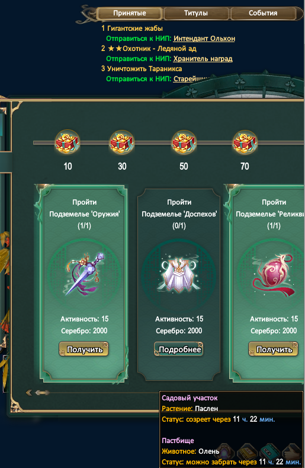Claim Получить for the Реликвий dungeon
This screenshot has width=305, height=468.
coord(274,349)
